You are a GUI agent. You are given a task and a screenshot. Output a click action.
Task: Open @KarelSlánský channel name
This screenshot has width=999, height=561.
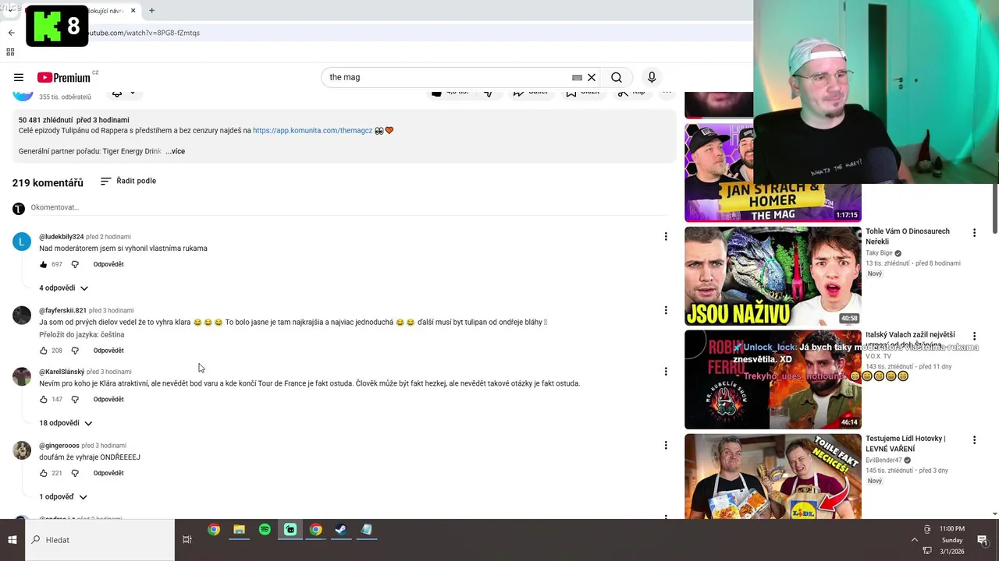[x=62, y=372]
